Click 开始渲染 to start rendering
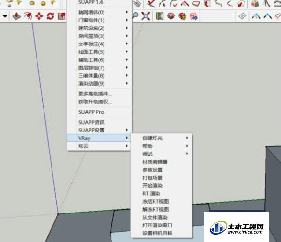The width and height of the screenshot is (281, 242). click(162, 185)
